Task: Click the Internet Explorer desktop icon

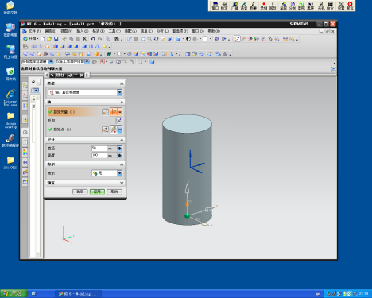Action: pyautogui.click(x=10, y=97)
